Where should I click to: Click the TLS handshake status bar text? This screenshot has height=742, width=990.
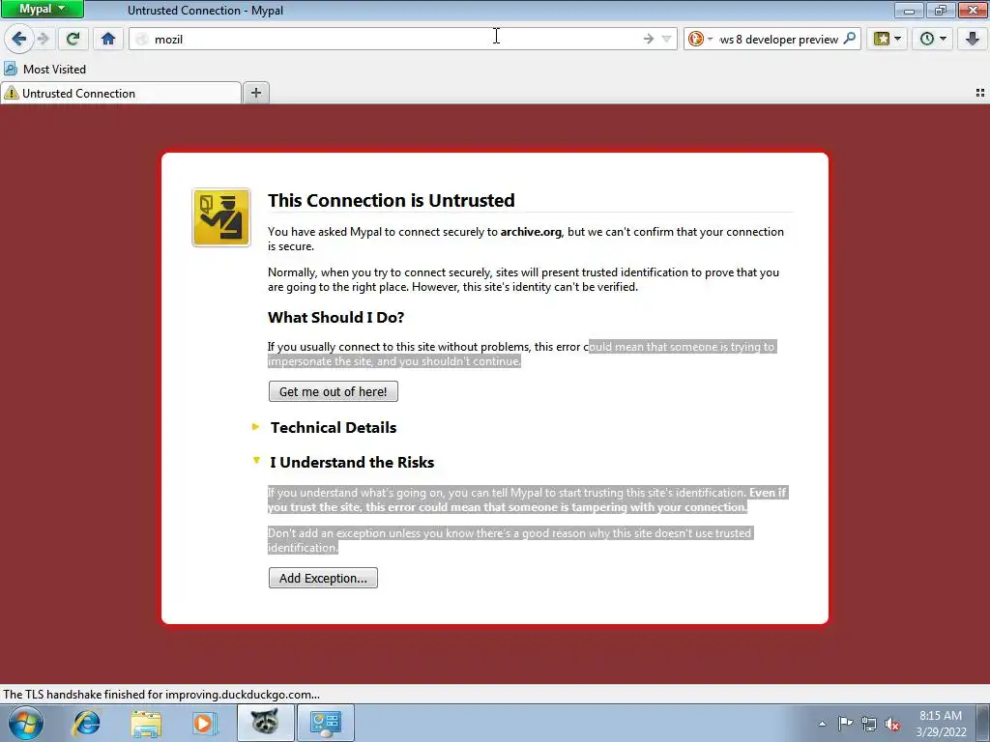[x=161, y=694]
